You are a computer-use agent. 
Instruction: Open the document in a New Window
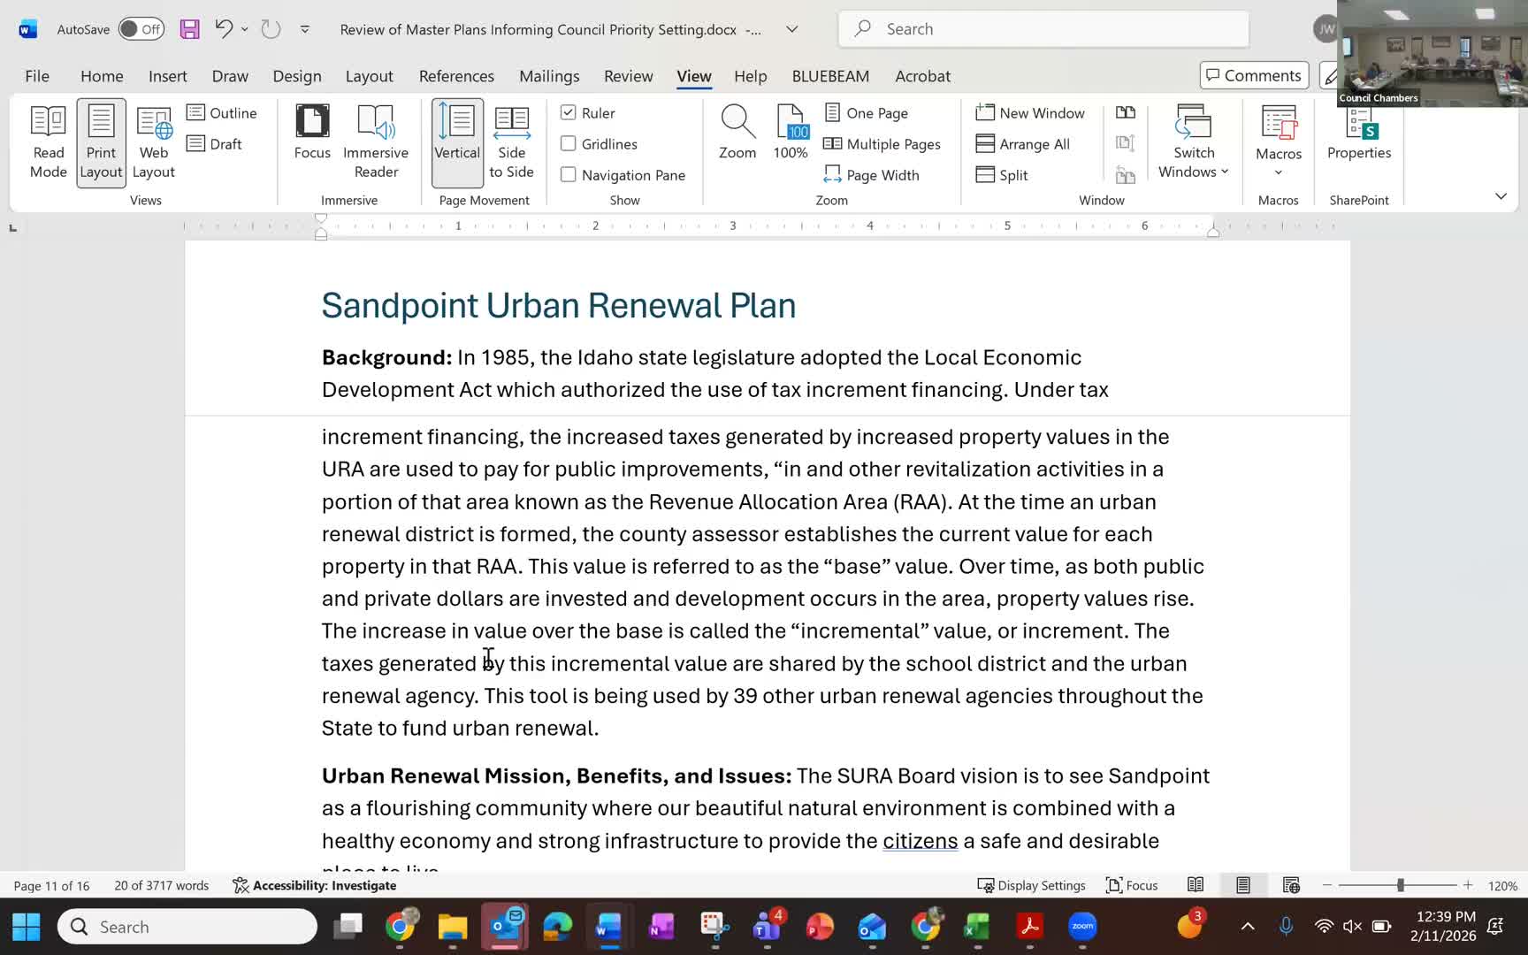point(1031,112)
